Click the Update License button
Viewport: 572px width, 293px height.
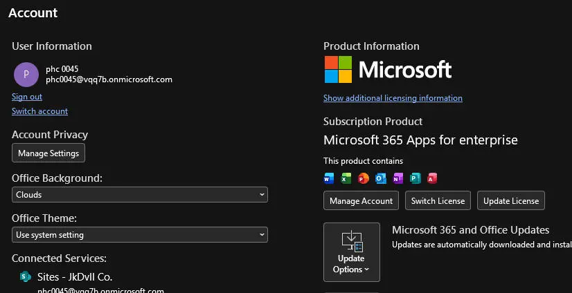click(x=511, y=200)
